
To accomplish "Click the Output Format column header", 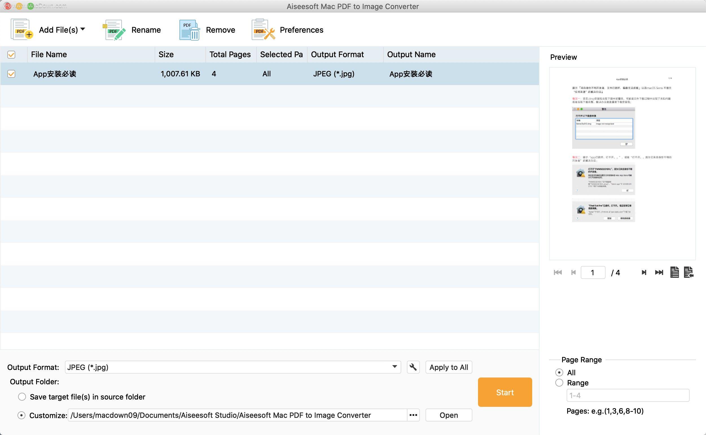I will coord(345,54).
